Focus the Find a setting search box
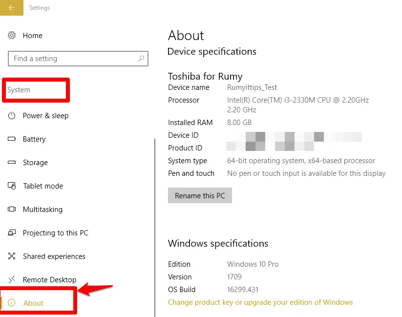The height and width of the screenshot is (317, 402). click(x=78, y=59)
